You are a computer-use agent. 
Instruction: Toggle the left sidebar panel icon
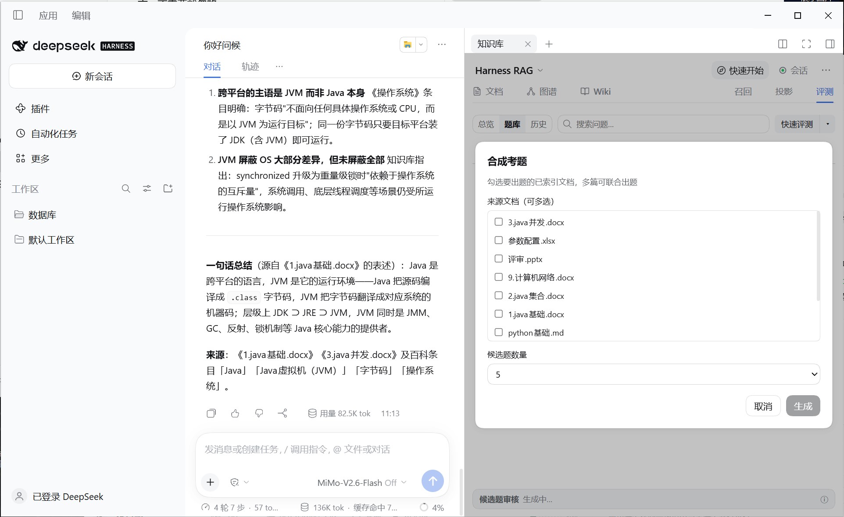[18, 15]
